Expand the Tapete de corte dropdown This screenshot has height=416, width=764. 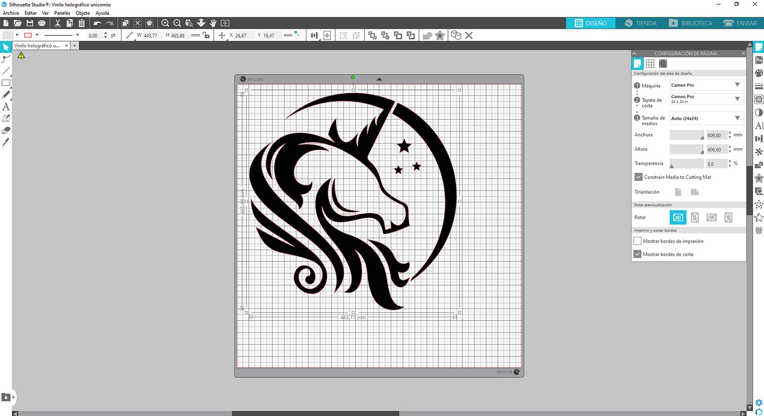click(x=706, y=99)
